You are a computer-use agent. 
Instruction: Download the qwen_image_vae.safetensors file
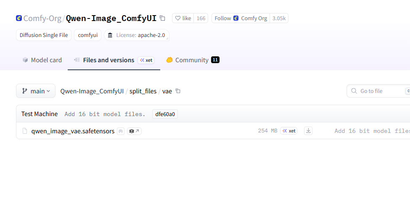308,131
